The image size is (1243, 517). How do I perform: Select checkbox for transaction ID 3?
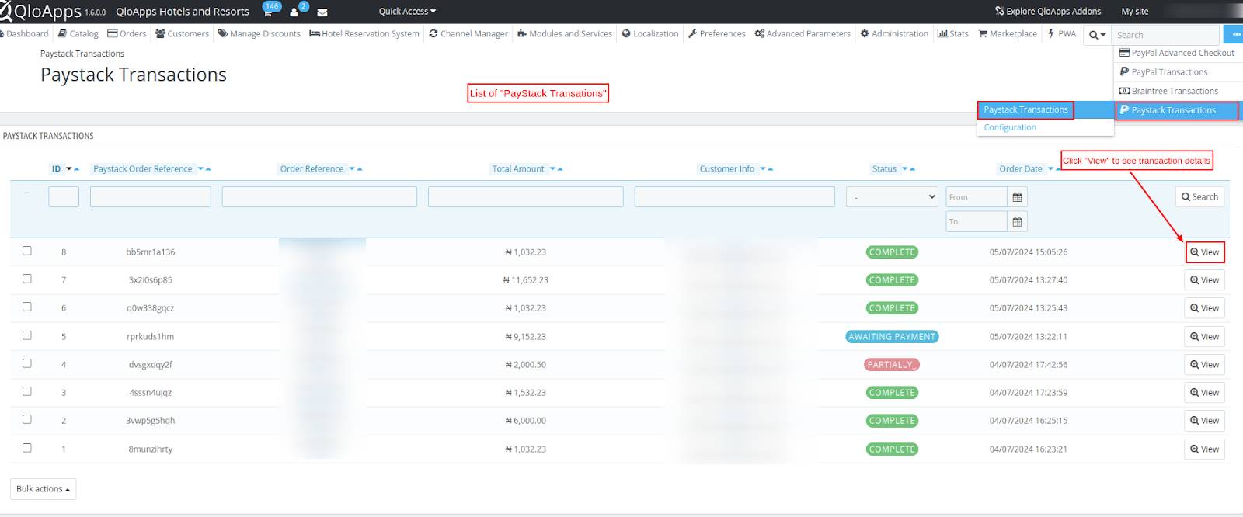click(27, 391)
